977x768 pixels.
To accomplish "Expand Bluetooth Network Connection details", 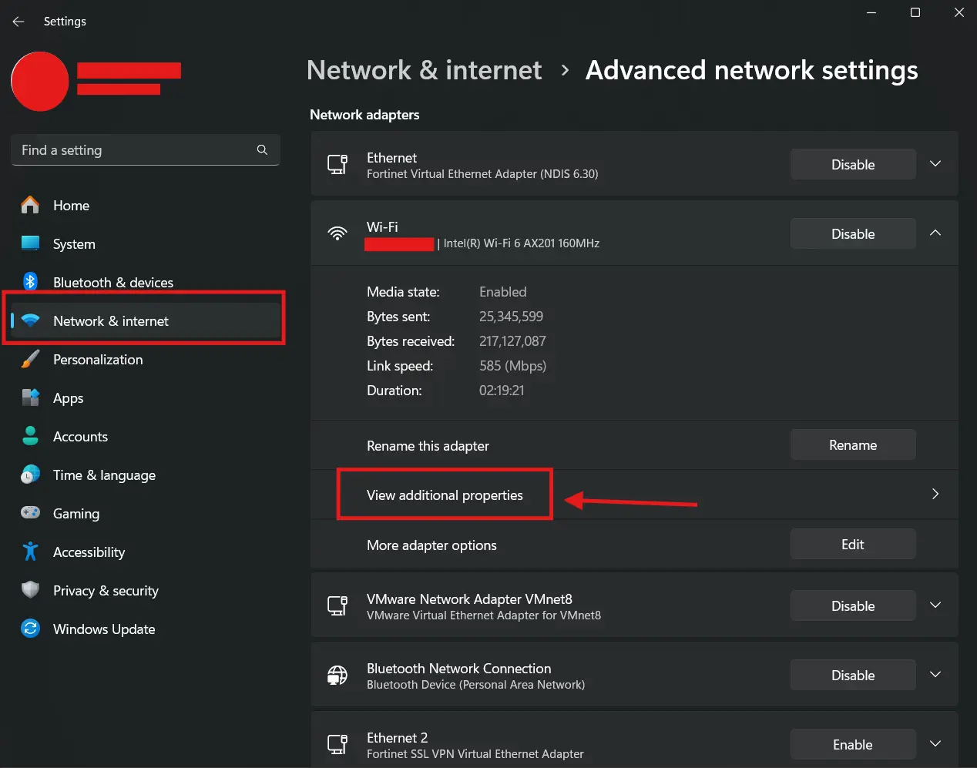I will point(935,675).
